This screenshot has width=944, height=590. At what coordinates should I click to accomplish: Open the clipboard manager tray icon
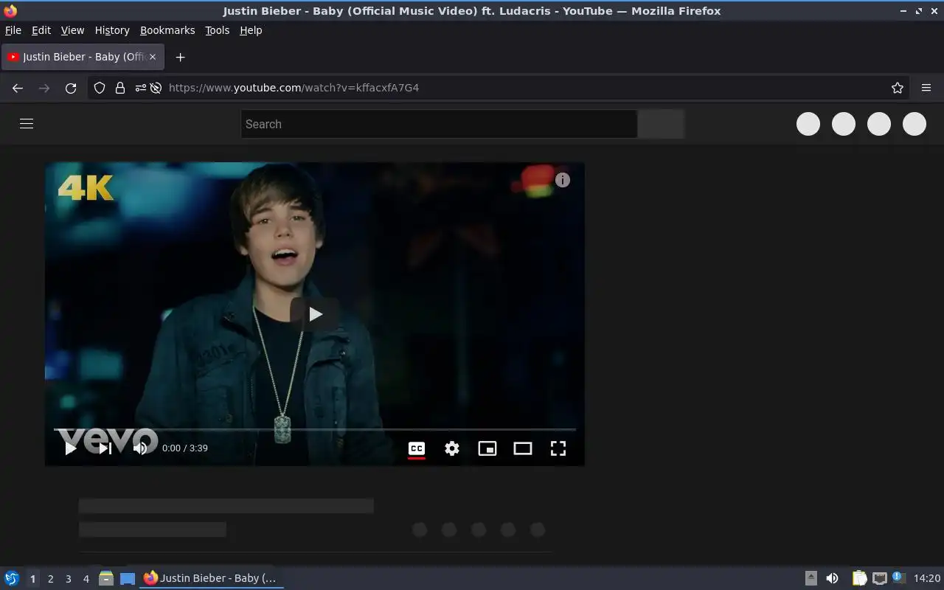pos(859,578)
